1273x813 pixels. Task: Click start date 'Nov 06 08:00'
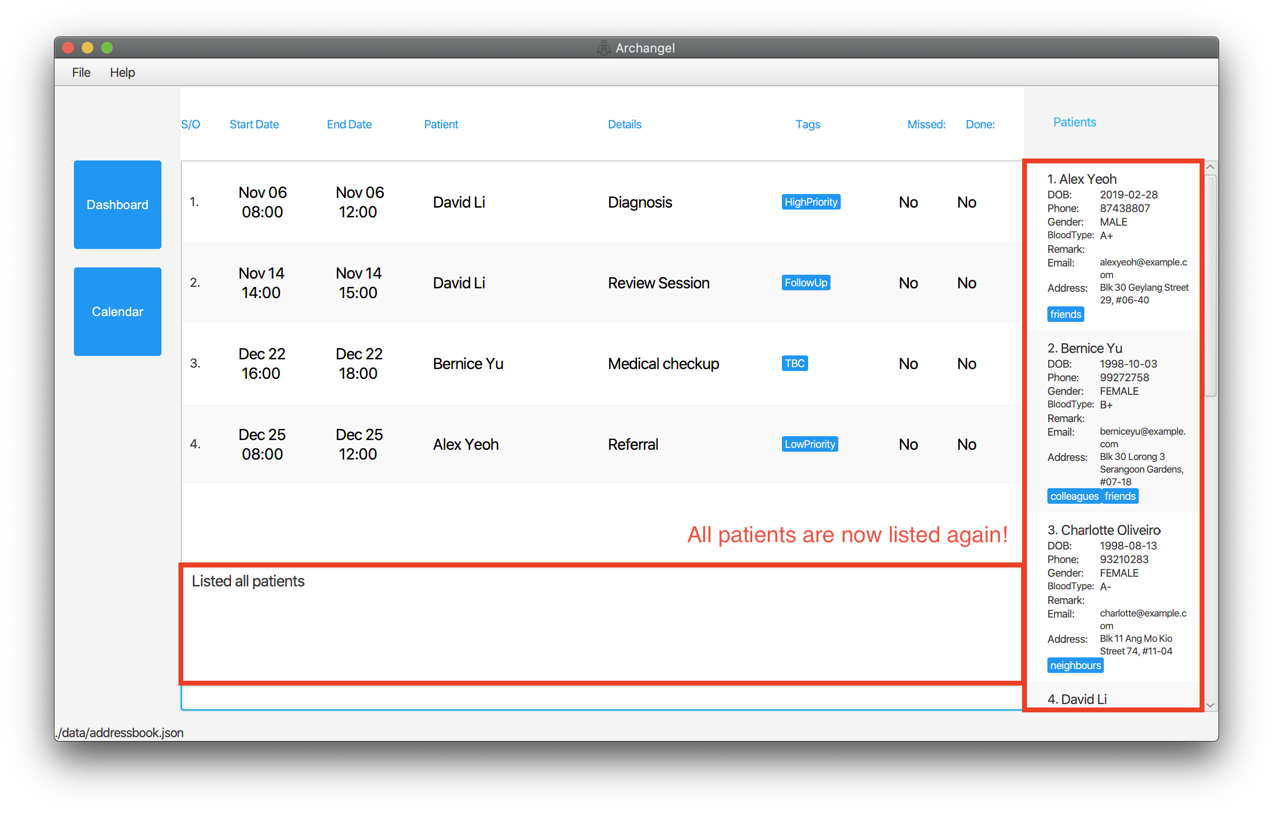pyautogui.click(x=262, y=202)
